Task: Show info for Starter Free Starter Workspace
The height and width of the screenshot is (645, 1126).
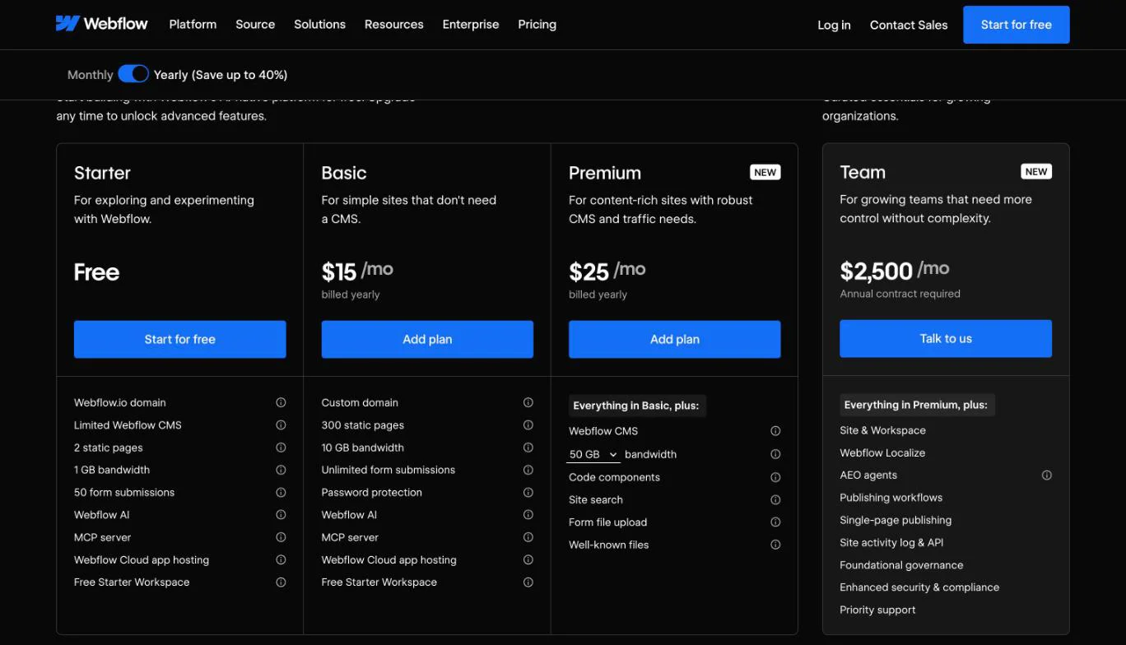Action: (x=281, y=582)
